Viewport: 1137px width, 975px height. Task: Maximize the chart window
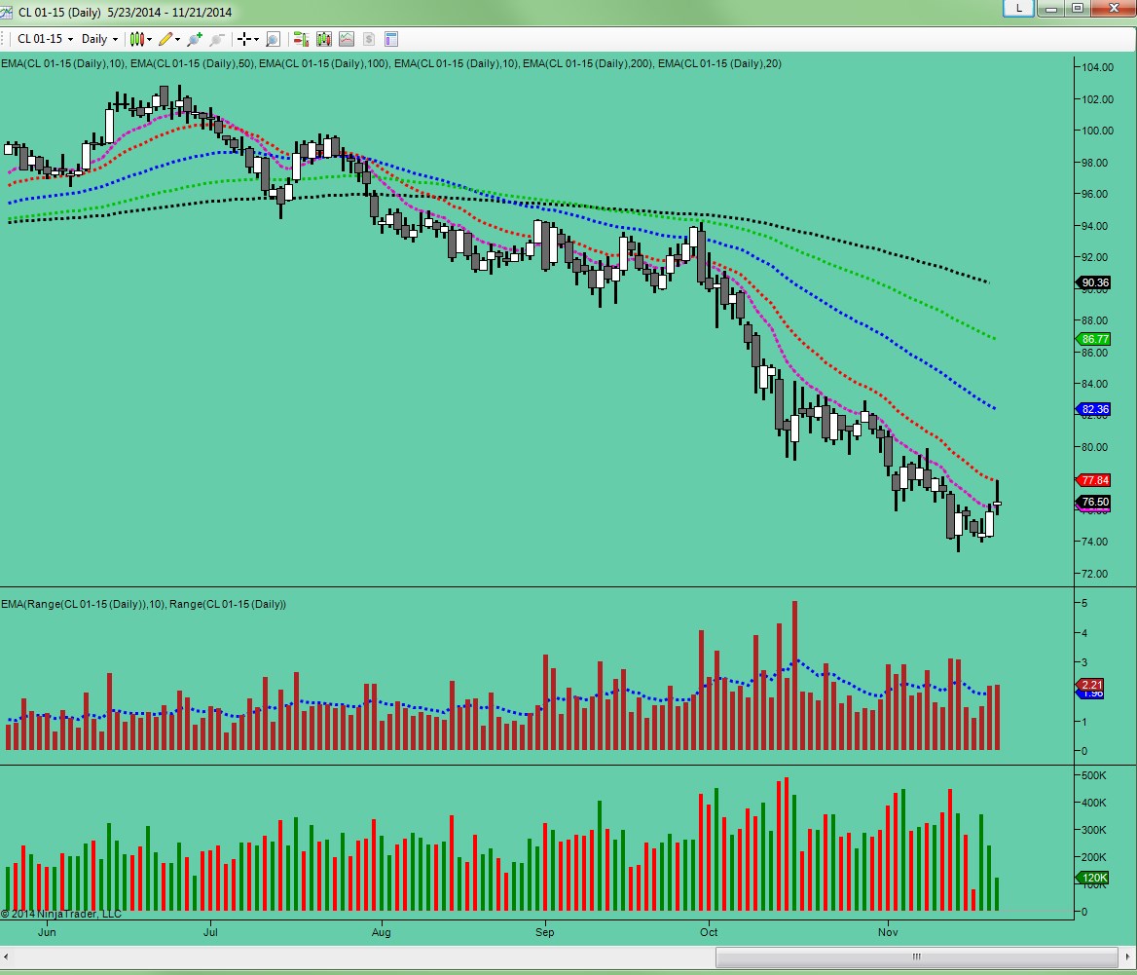[1078, 8]
